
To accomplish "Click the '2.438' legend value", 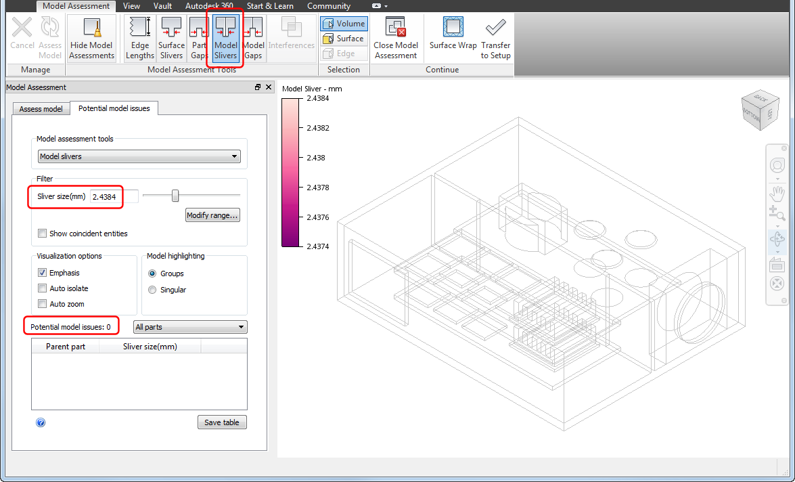I will click(x=316, y=158).
